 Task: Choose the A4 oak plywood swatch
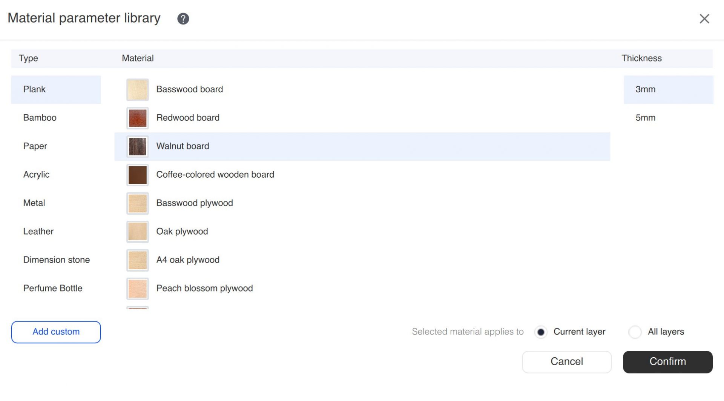point(138,260)
